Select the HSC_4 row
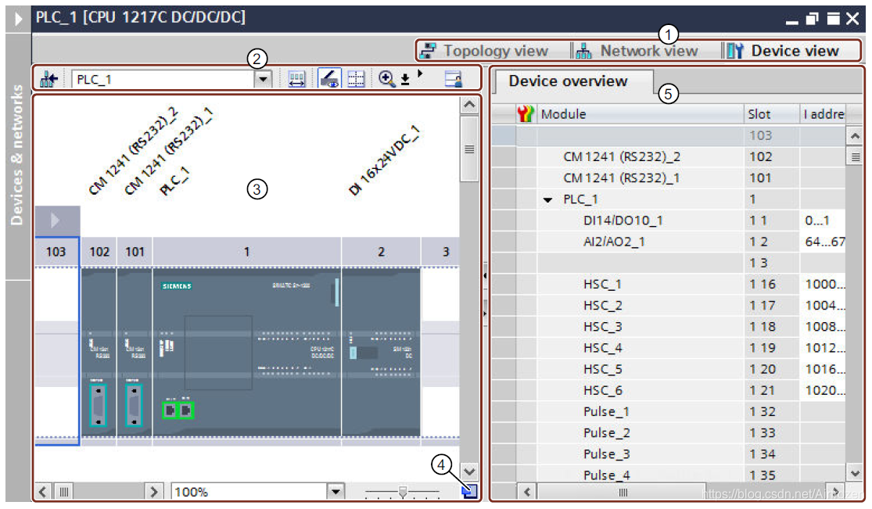This screenshot has height=509, width=872. click(x=669, y=348)
